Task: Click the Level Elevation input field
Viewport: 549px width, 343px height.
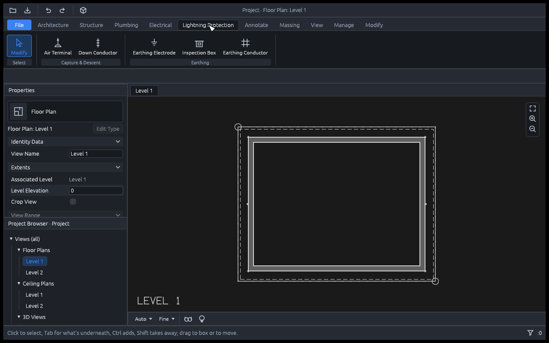Action: tap(96, 190)
